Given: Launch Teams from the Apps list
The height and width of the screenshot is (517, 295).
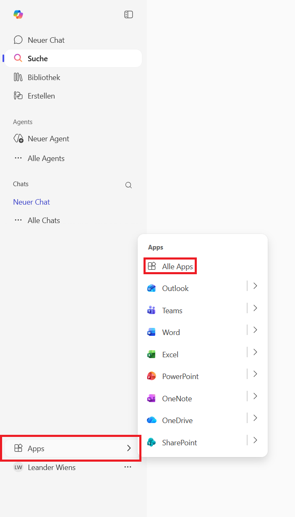Looking at the screenshot, I should point(172,311).
